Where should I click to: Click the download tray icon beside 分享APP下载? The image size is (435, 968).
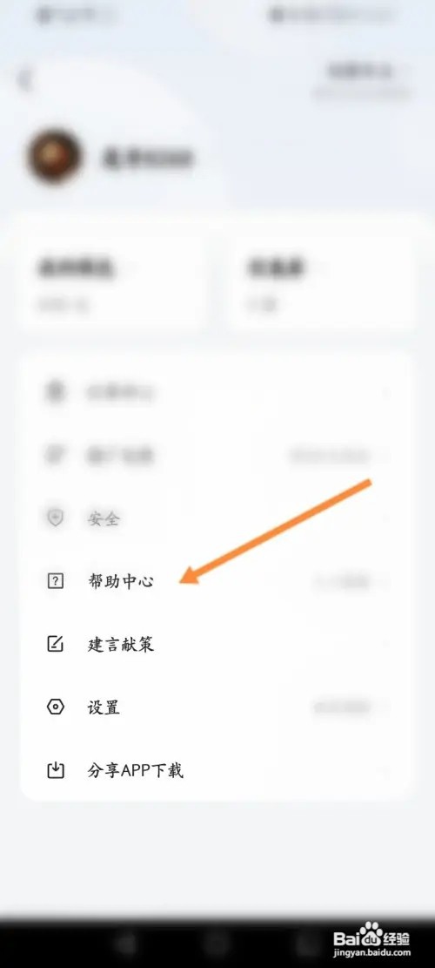pos(56,770)
